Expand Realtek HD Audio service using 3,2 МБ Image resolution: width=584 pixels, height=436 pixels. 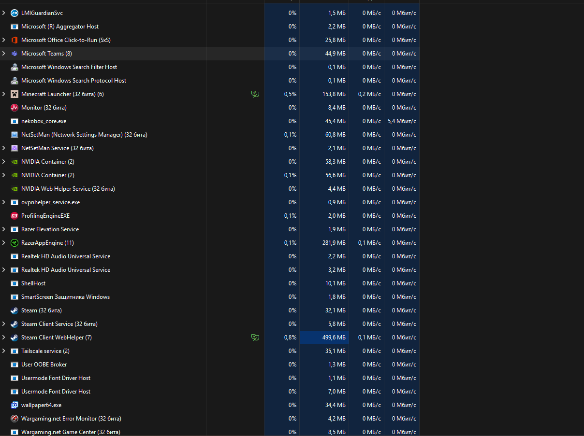tap(4, 270)
